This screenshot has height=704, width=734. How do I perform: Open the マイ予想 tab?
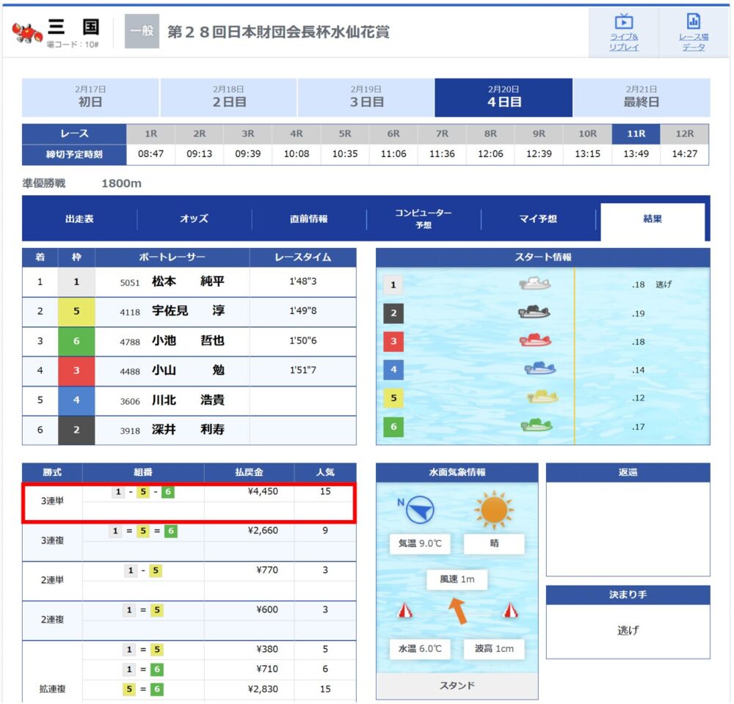click(x=538, y=219)
